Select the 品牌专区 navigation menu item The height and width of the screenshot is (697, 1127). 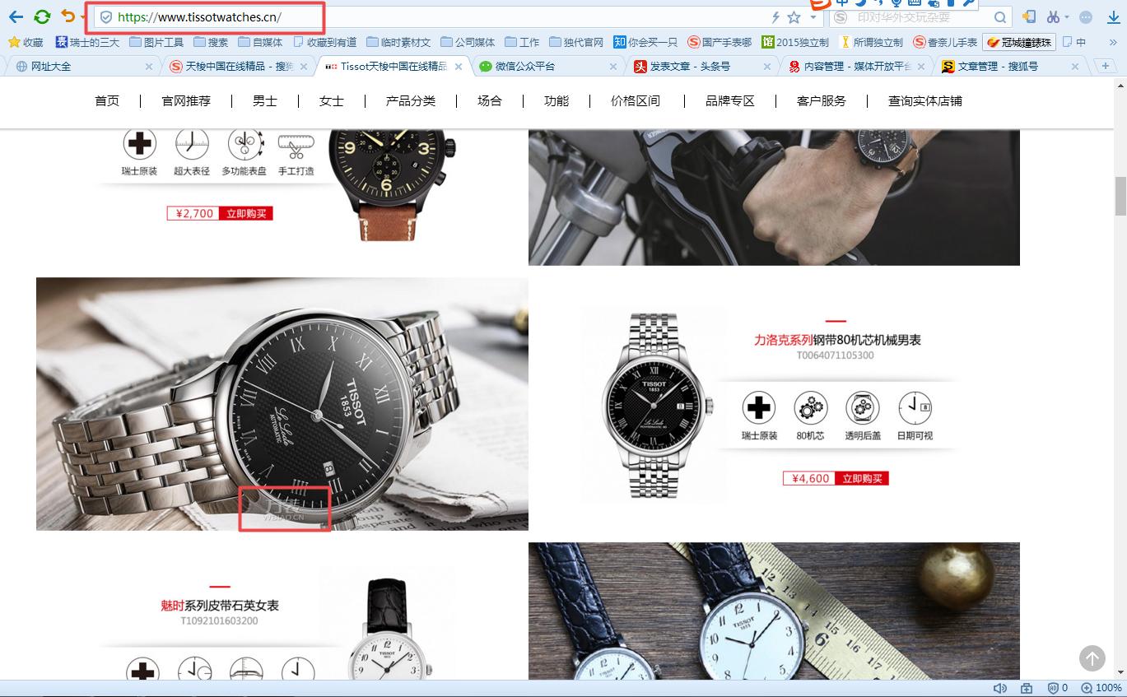click(x=729, y=100)
